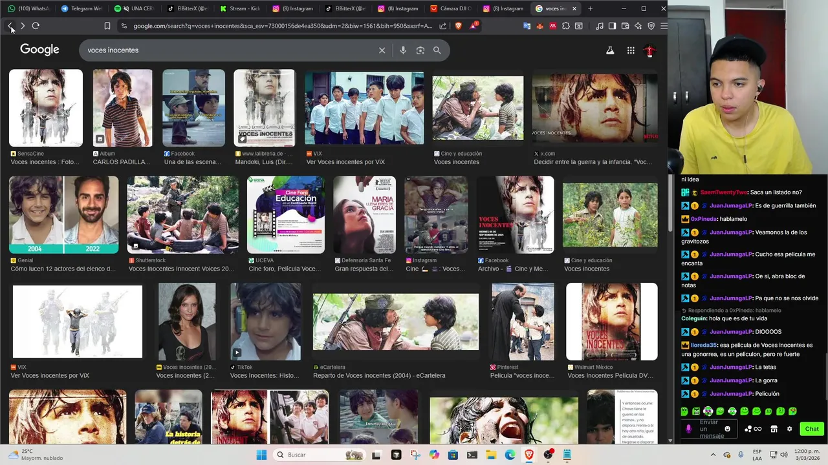Start voice search with microphone icon
Screen dimensions: 828x465
(x=403, y=50)
